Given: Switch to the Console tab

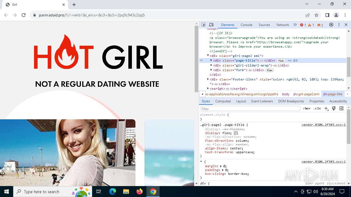Looking at the screenshot, I should (246, 25).
